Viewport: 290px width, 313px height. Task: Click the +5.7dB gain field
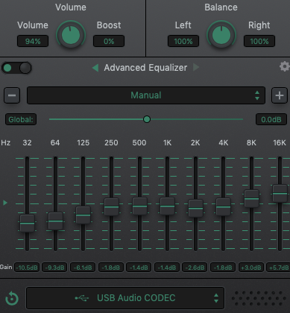(x=278, y=268)
